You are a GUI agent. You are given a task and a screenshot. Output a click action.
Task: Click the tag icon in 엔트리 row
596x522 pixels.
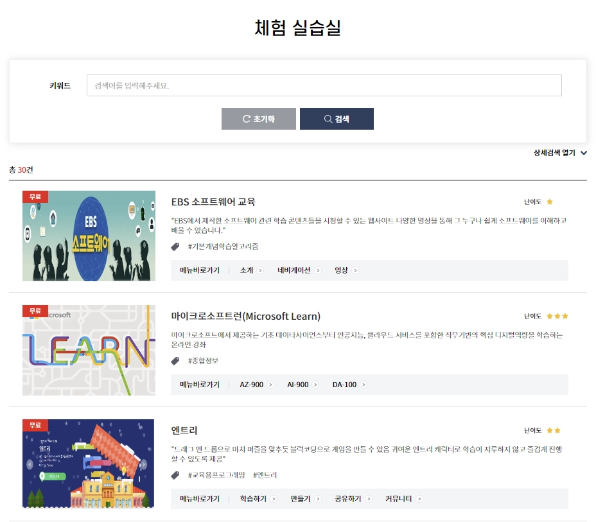click(x=175, y=475)
